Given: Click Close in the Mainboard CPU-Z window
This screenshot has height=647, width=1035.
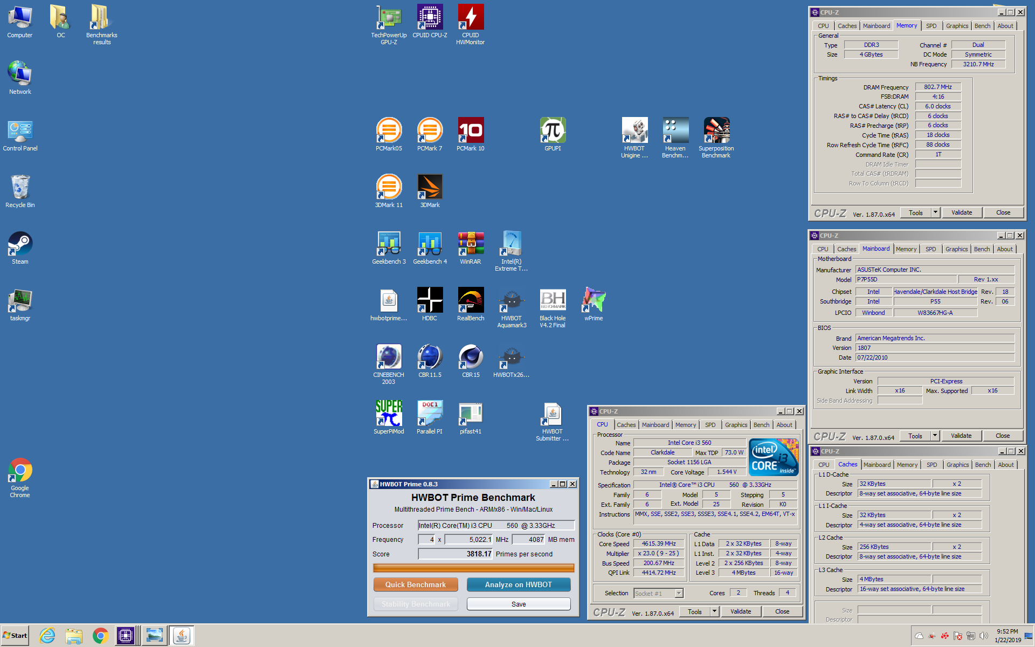Looking at the screenshot, I should pos(1003,436).
